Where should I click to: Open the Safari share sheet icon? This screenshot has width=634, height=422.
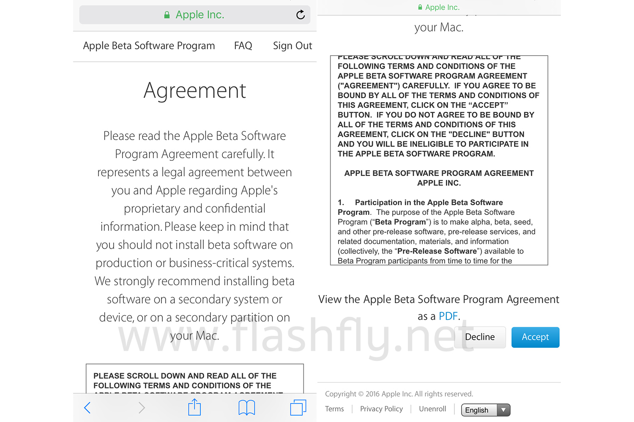[194, 407]
